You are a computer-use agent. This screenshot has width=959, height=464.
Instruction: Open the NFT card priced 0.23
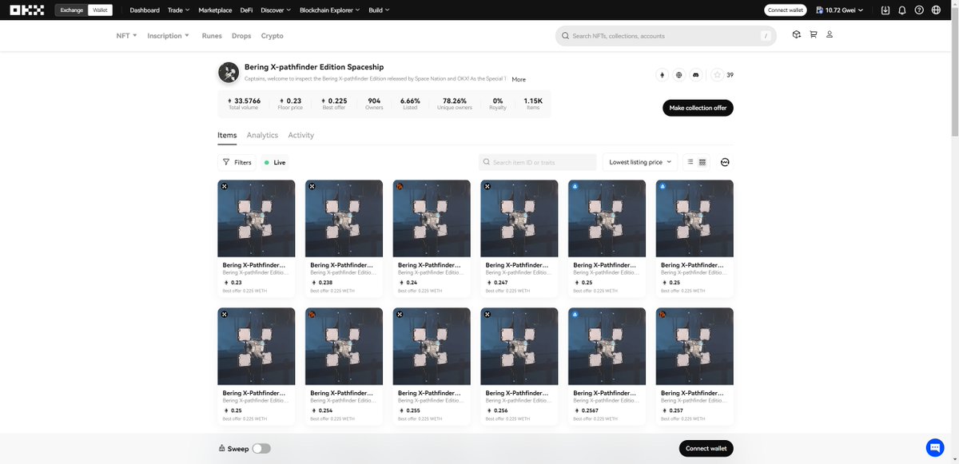(256, 238)
